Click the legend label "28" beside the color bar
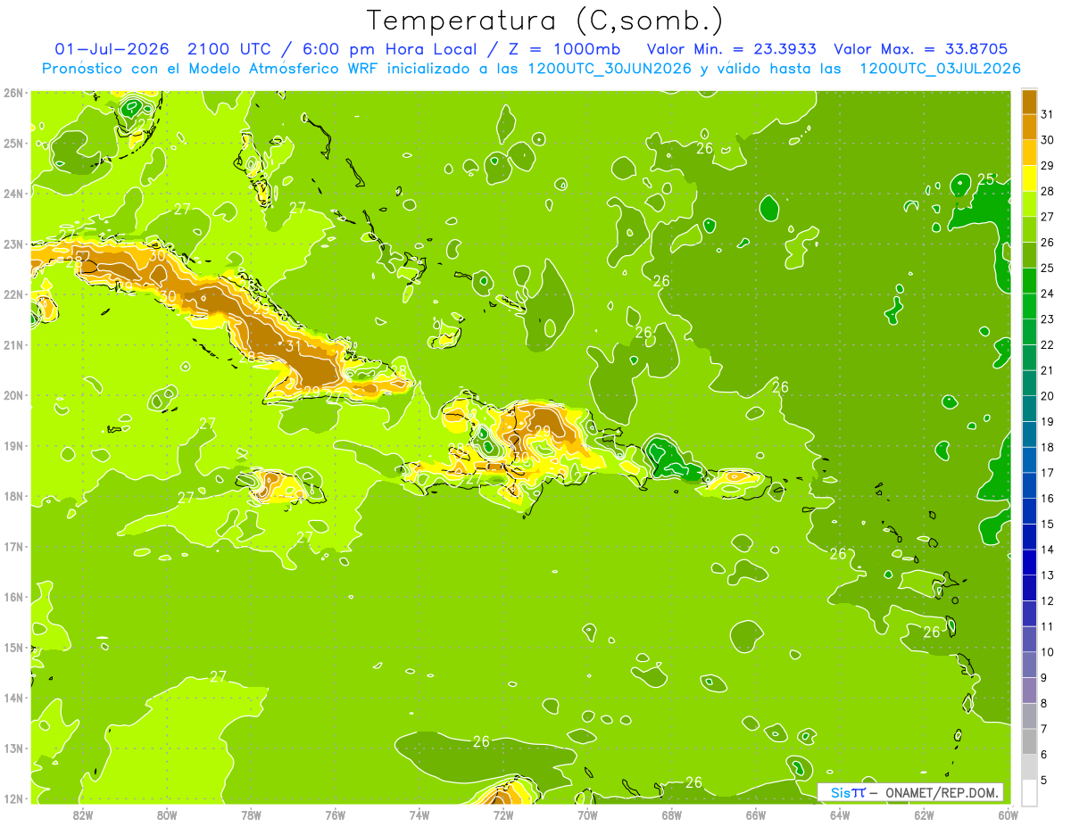This screenshot has height=827, width=1071. tap(1048, 191)
